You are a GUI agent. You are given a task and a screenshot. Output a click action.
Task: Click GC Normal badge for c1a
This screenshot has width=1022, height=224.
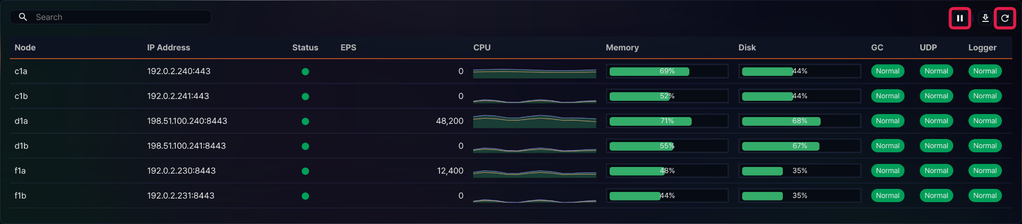click(x=888, y=71)
